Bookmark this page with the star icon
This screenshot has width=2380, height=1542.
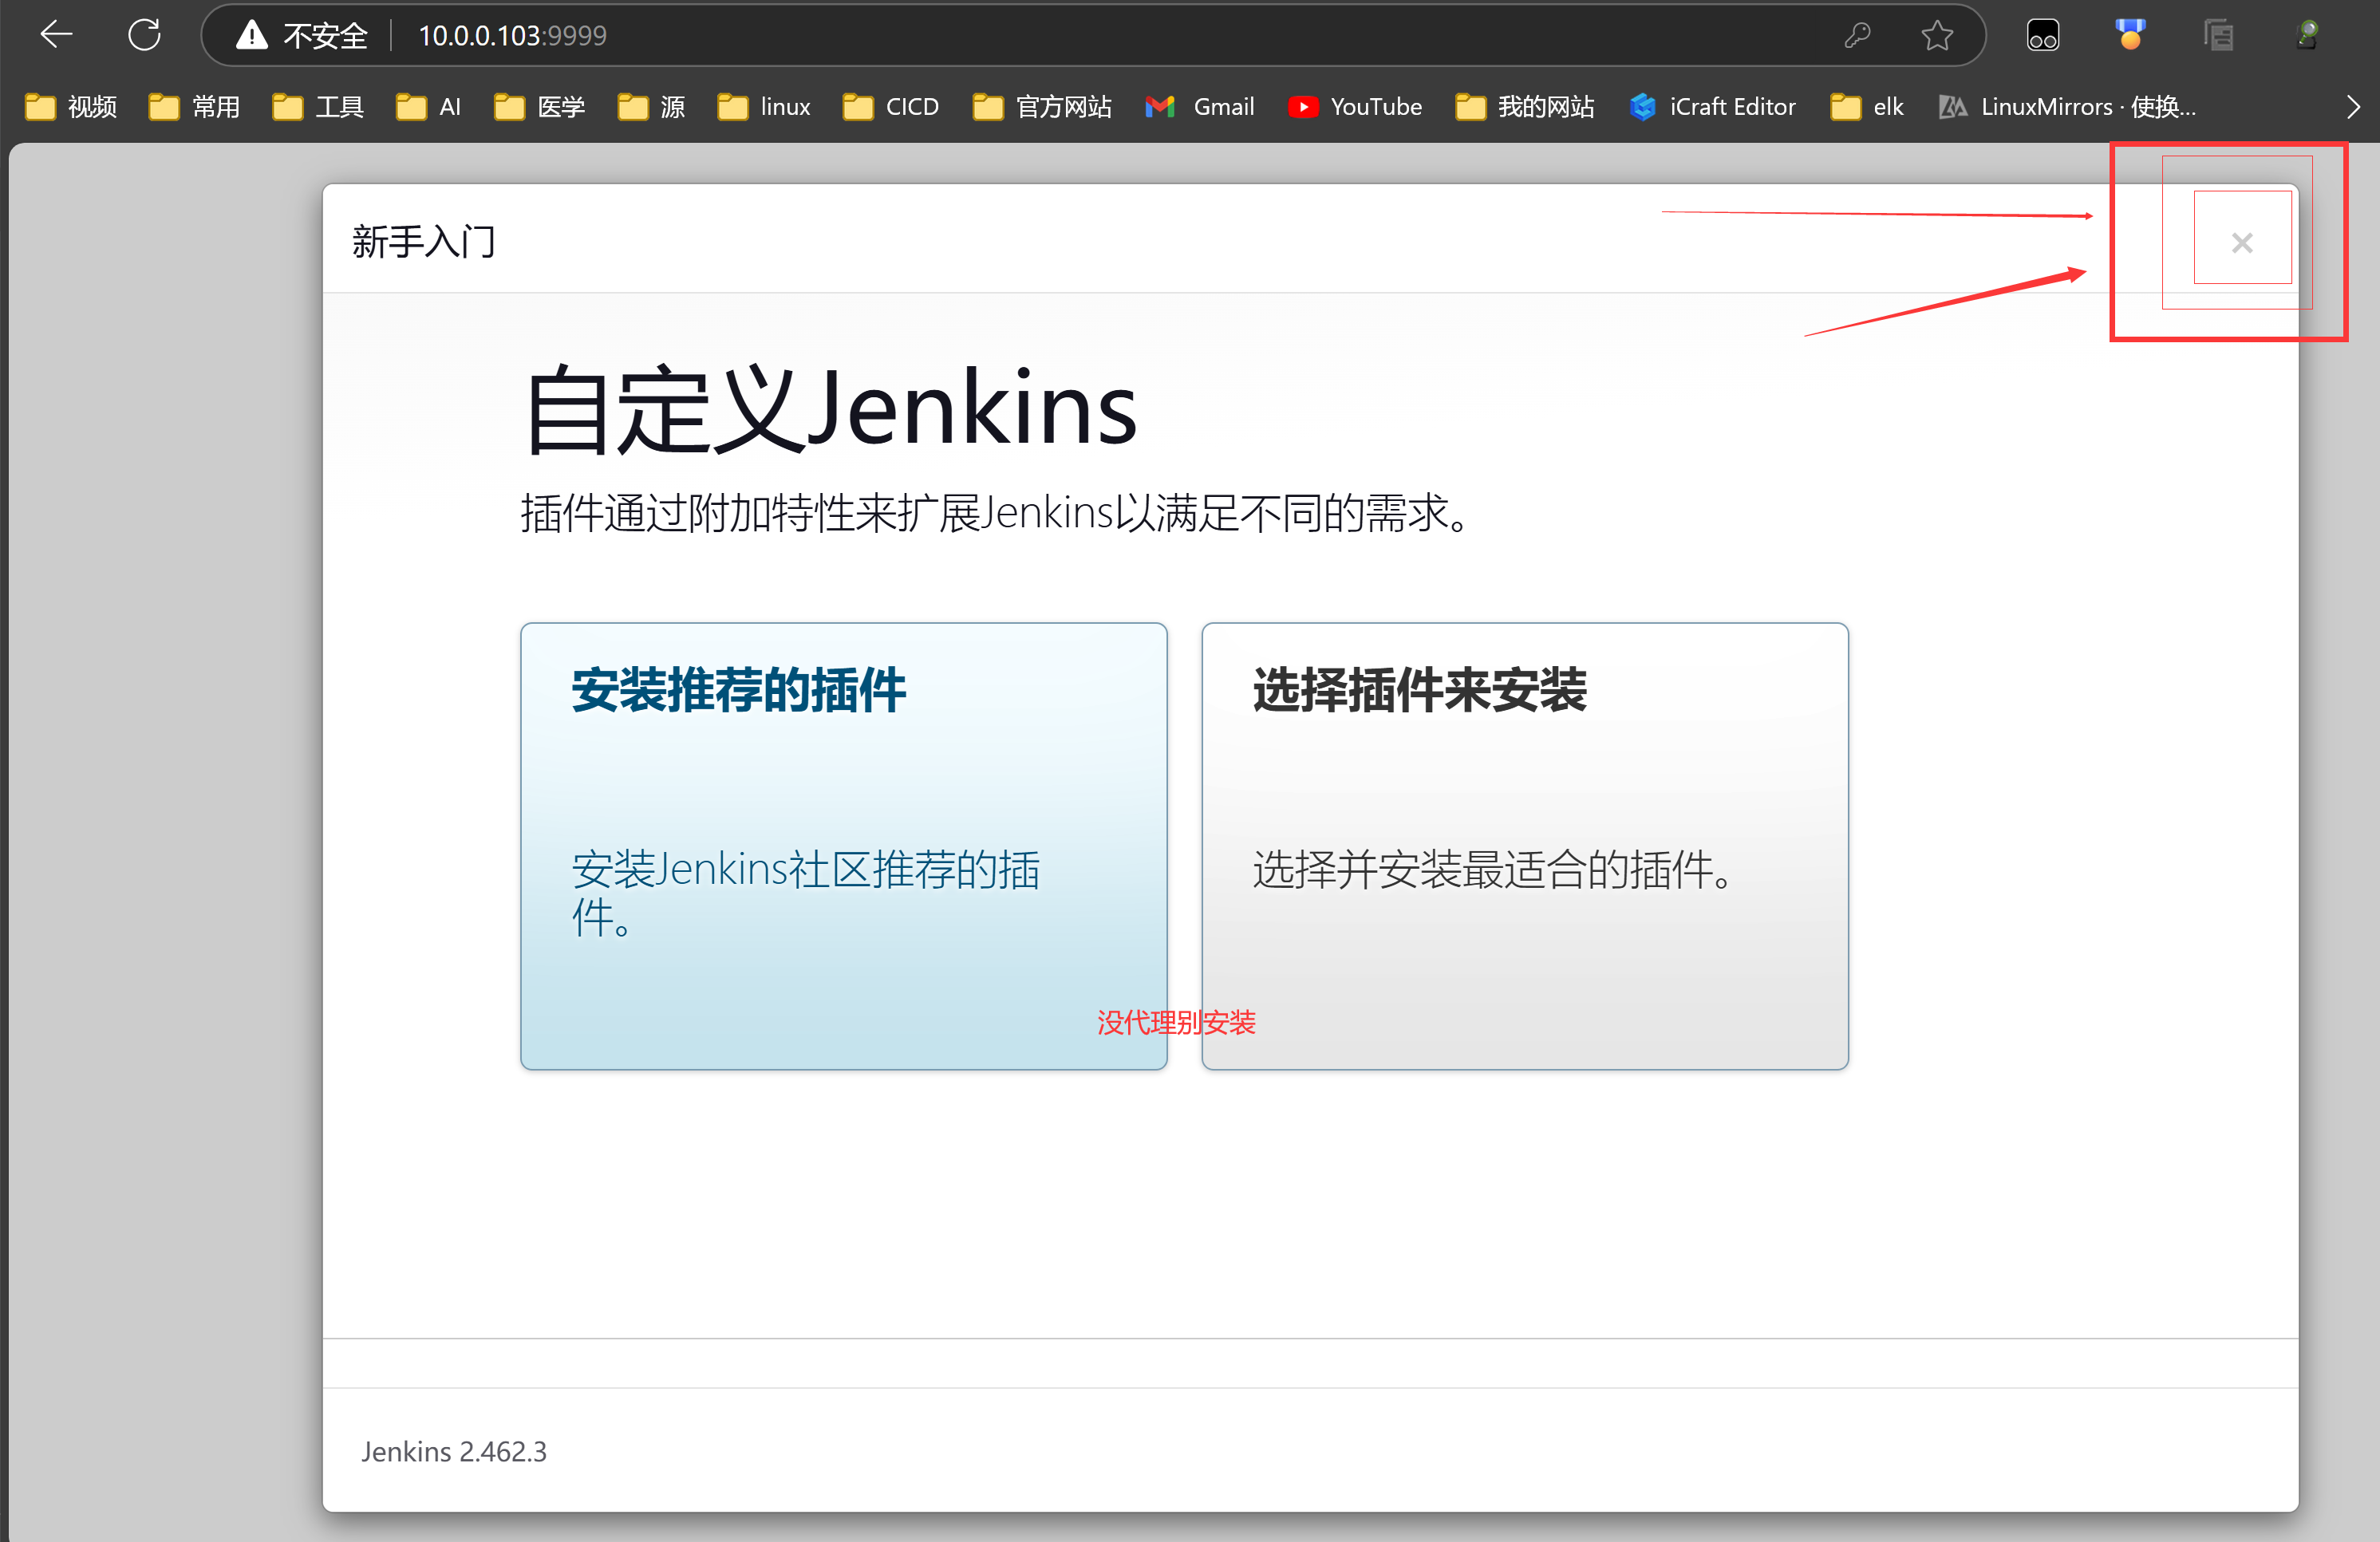[x=1937, y=36]
